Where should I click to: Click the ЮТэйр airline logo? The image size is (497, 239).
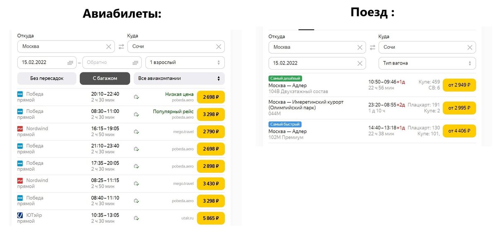pyautogui.click(x=20, y=215)
